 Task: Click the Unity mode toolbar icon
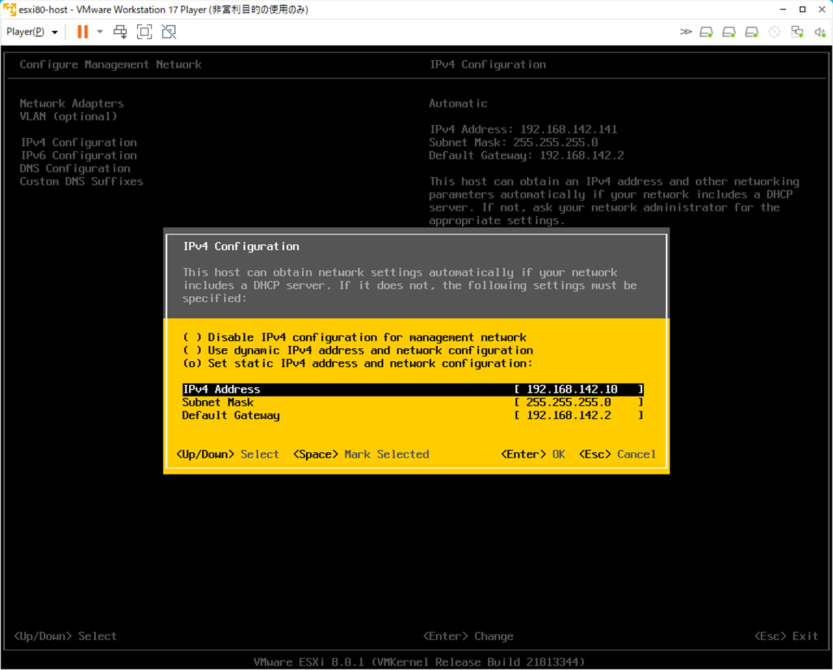point(169,32)
